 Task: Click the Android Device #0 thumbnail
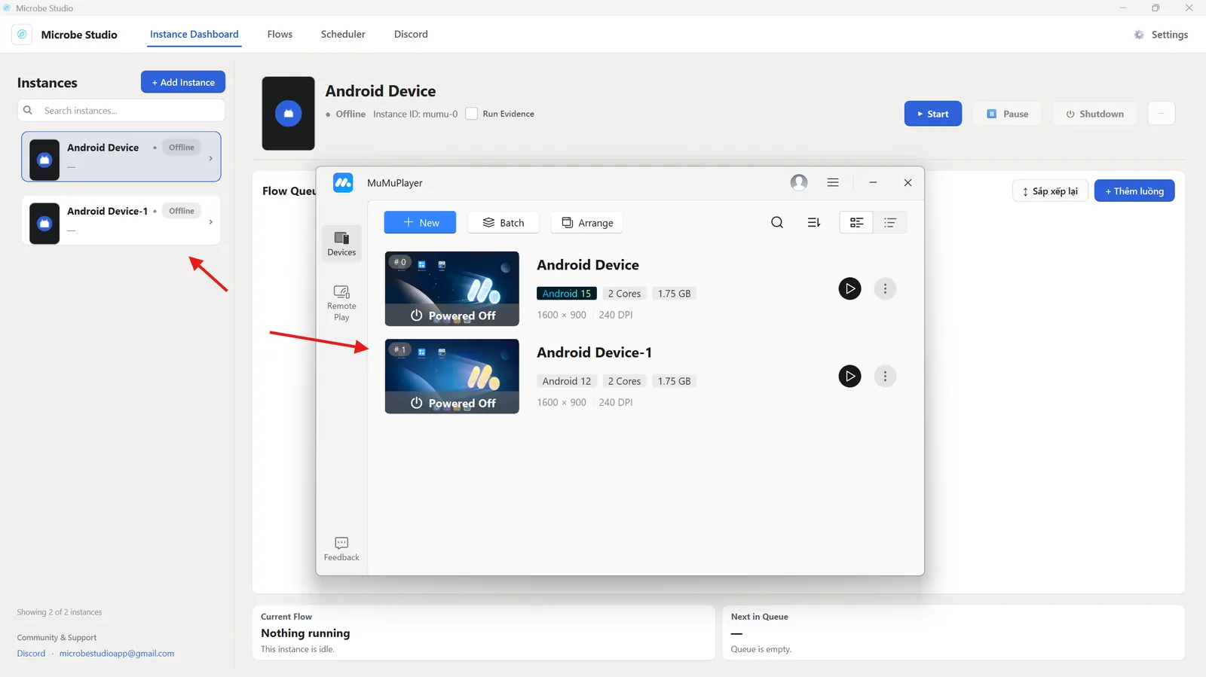451,288
